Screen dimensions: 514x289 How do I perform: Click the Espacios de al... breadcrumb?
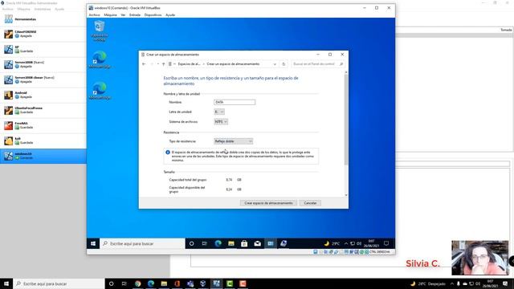[x=189, y=64]
